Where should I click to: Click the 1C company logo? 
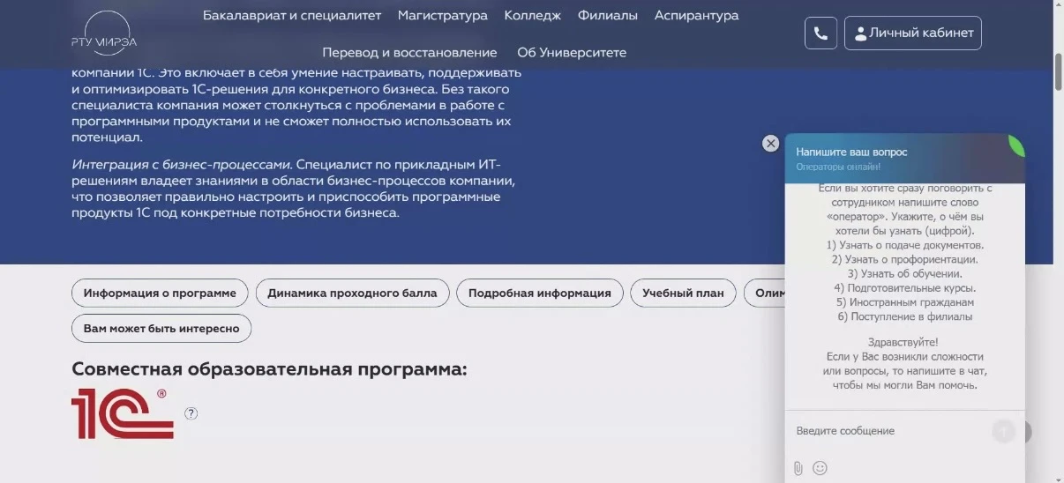[122, 413]
